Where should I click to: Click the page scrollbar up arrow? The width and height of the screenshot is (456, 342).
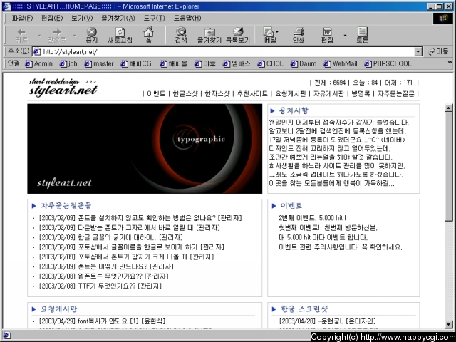448,108
